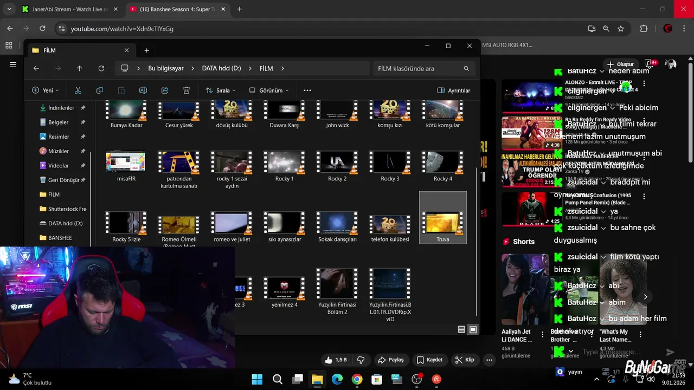Delete the file with the trash icon
Image resolution: width=694 pixels, height=390 pixels.
[x=187, y=90]
